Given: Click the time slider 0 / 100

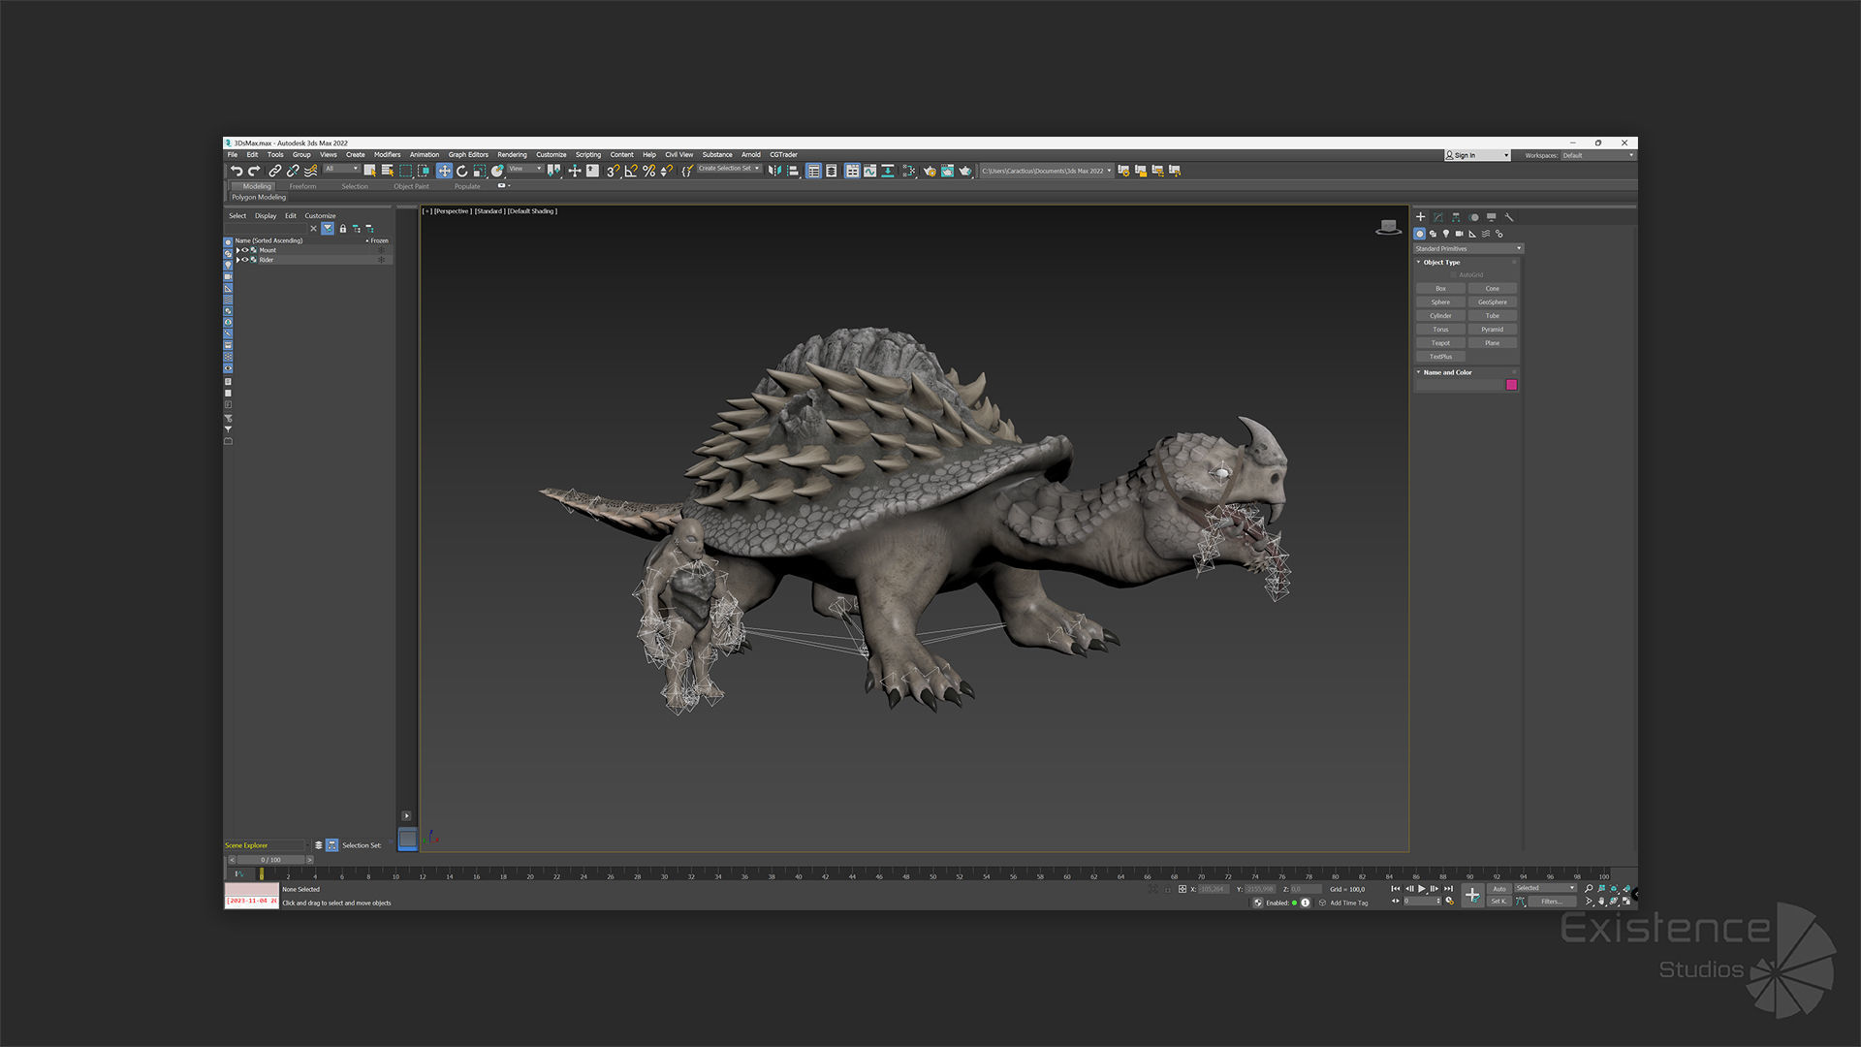Looking at the screenshot, I should [271, 860].
